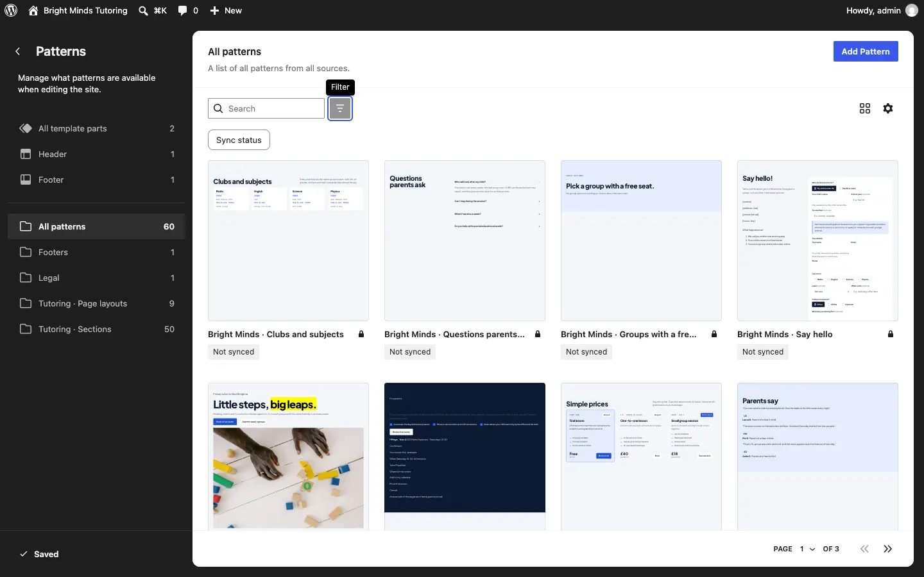Viewport: 924px width, 577px height.
Task: Go to the previous page of patterns
Action: [865, 549]
